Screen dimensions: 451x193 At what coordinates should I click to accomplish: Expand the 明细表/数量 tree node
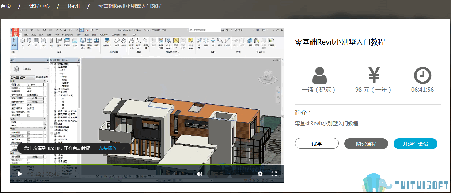coord(52,127)
